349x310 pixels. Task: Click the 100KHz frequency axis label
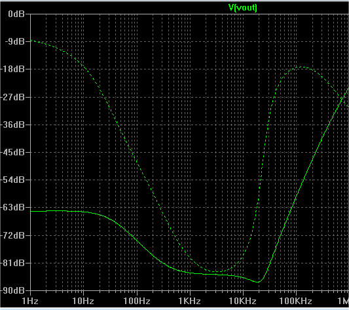coord(295,301)
